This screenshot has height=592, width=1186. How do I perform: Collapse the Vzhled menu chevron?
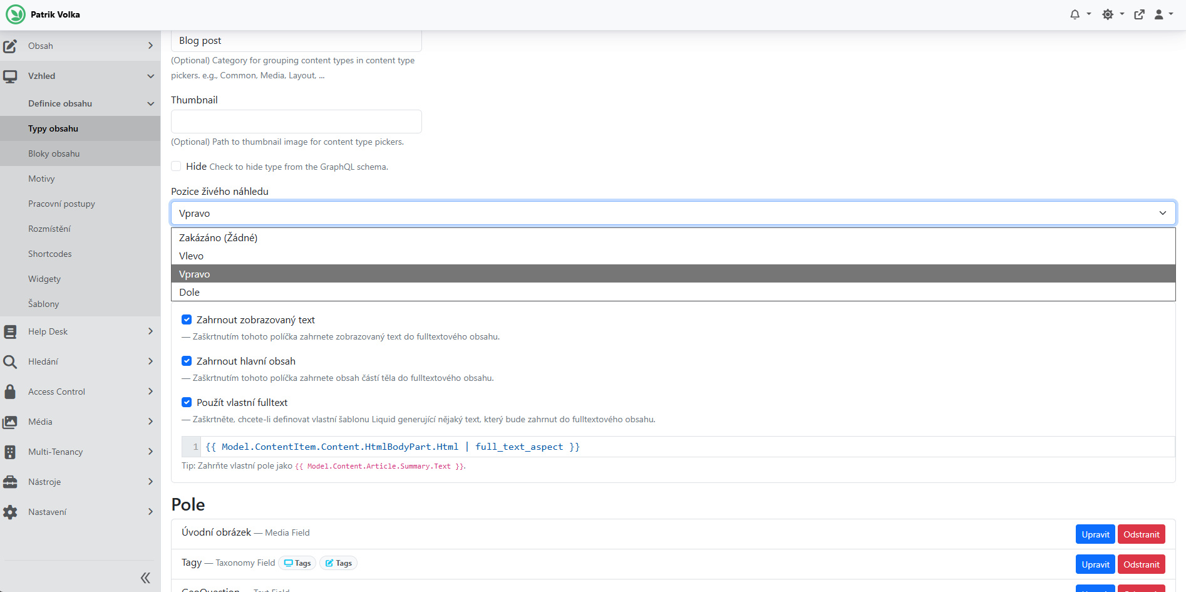click(150, 76)
